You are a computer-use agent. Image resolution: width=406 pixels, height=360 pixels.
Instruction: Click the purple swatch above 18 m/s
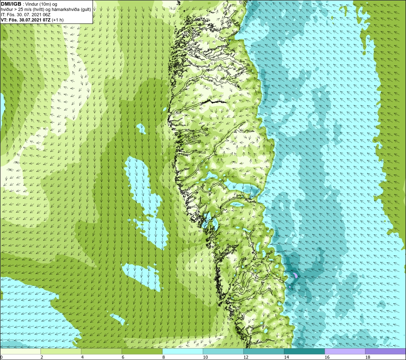(385, 351)
